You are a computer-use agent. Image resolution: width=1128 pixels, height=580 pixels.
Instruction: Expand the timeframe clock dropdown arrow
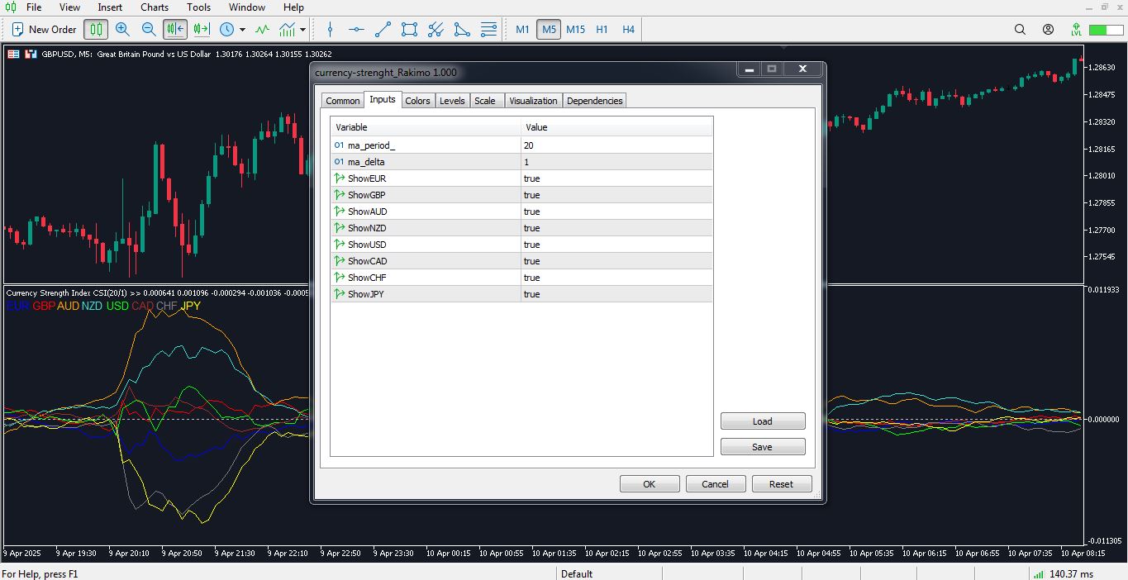242,30
